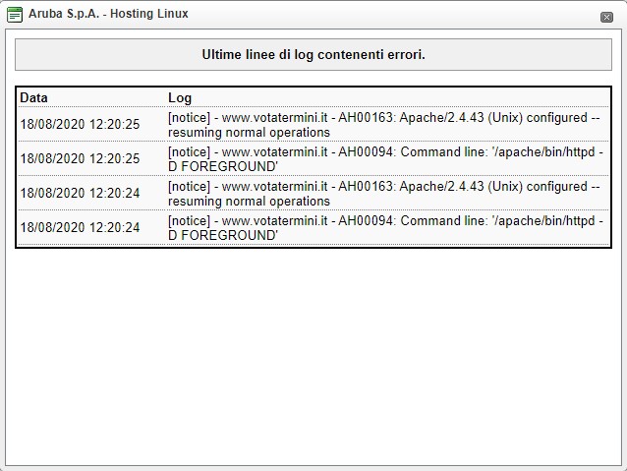Click '/apache/bin/httpd' in the second log entry
Screen dimensions: 627x471
[x=543, y=152]
